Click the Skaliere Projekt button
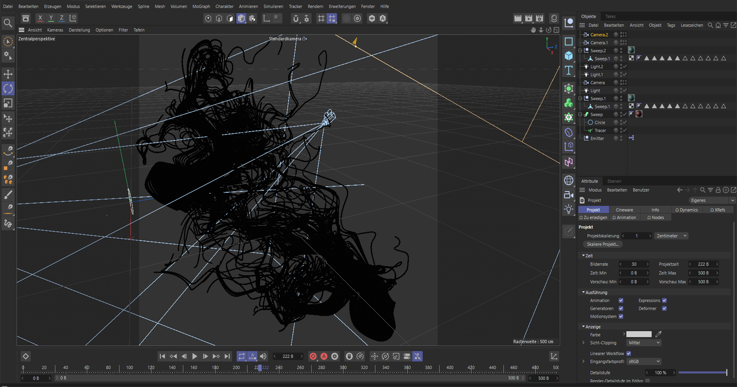Image resolution: width=737 pixels, height=387 pixels. (x=603, y=244)
